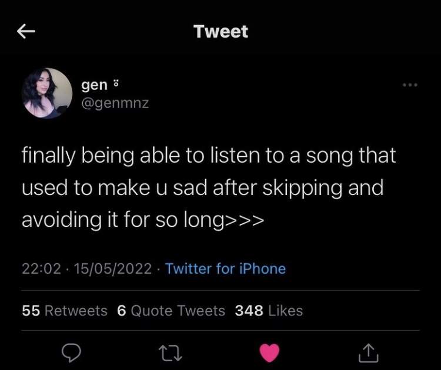Open the three-dot more options menu
This screenshot has width=441, height=370.
410,86
